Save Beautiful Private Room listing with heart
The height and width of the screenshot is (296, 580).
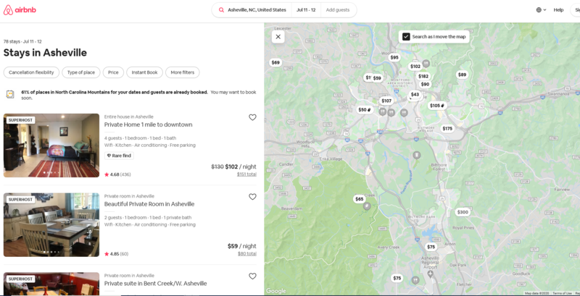(x=252, y=197)
